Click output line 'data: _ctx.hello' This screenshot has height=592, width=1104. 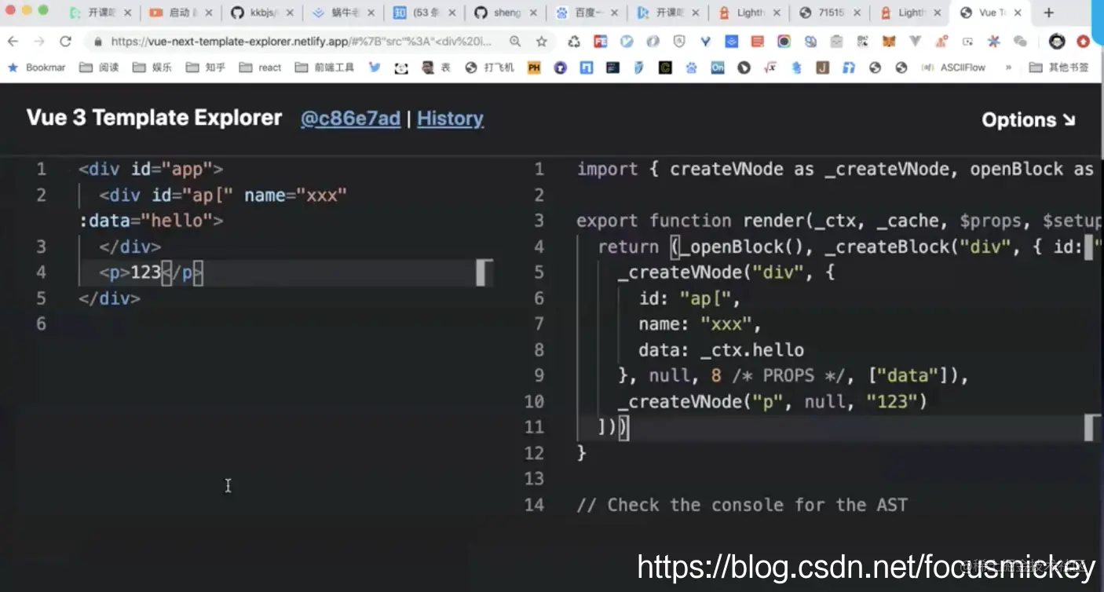click(x=721, y=350)
